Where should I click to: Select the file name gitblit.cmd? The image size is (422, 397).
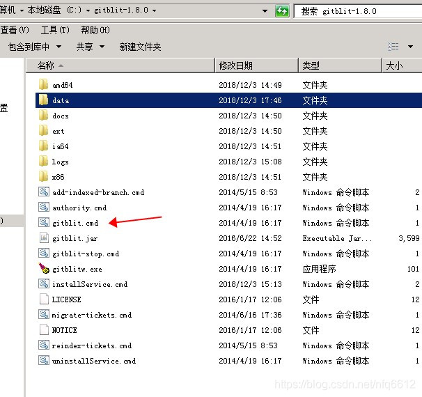75,223
